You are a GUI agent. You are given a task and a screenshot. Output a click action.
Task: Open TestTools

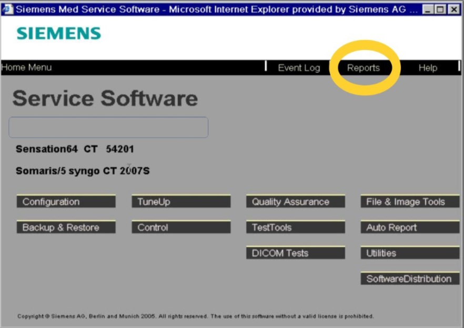296,227
